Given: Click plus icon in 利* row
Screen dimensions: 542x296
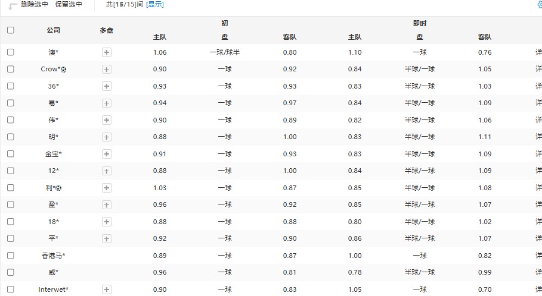Looking at the screenshot, I should (x=107, y=188).
